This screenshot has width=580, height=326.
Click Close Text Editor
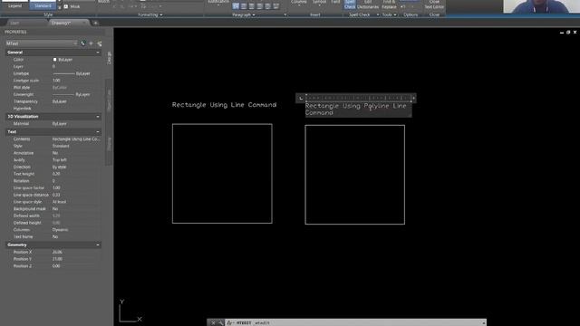tap(434, 5)
